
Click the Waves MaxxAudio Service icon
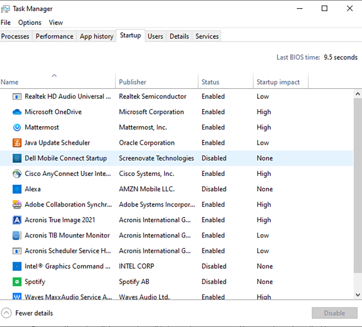pyautogui.click(x=17, y=296)
